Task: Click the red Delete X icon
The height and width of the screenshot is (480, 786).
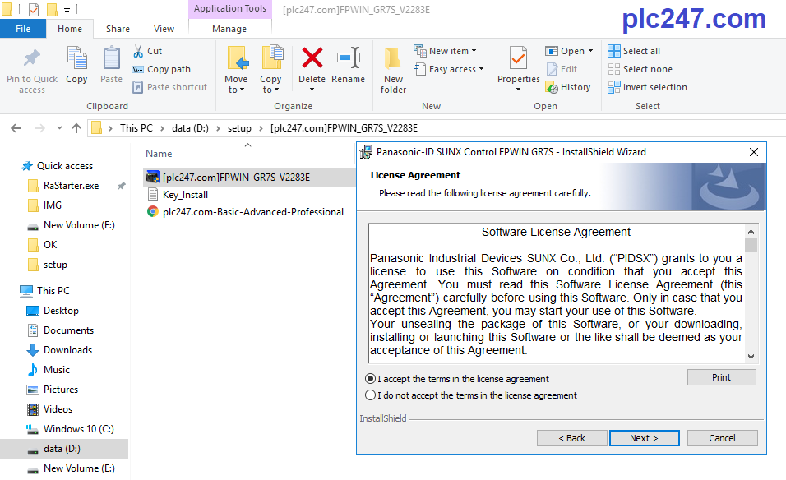Action: point(312,58)
